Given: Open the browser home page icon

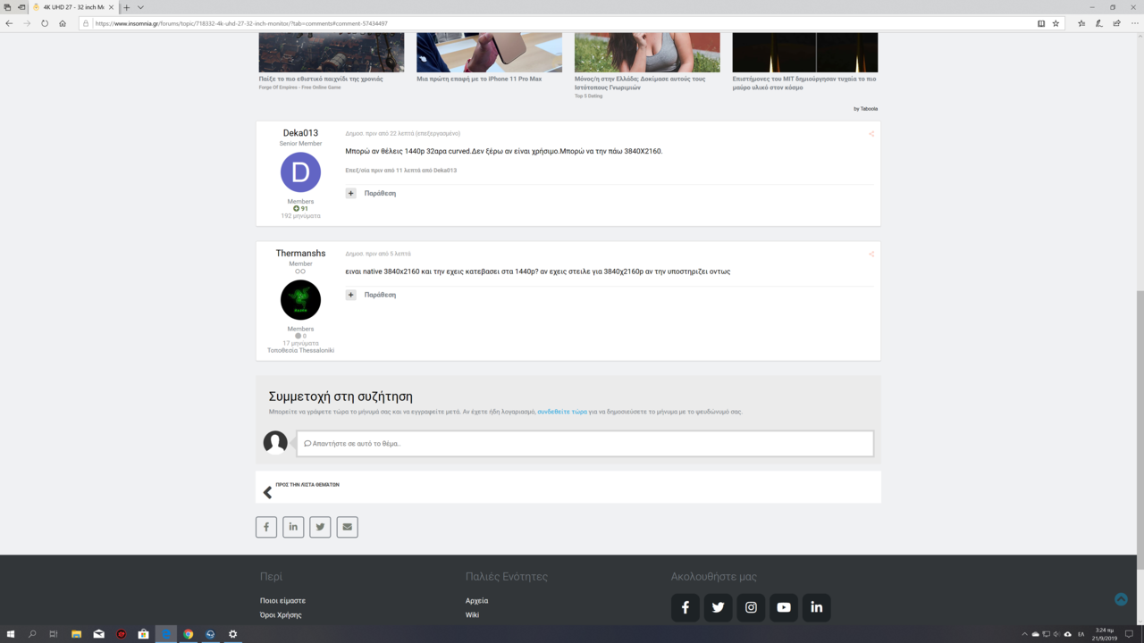Looking at the screenshot, I should (x=63, y=23).
